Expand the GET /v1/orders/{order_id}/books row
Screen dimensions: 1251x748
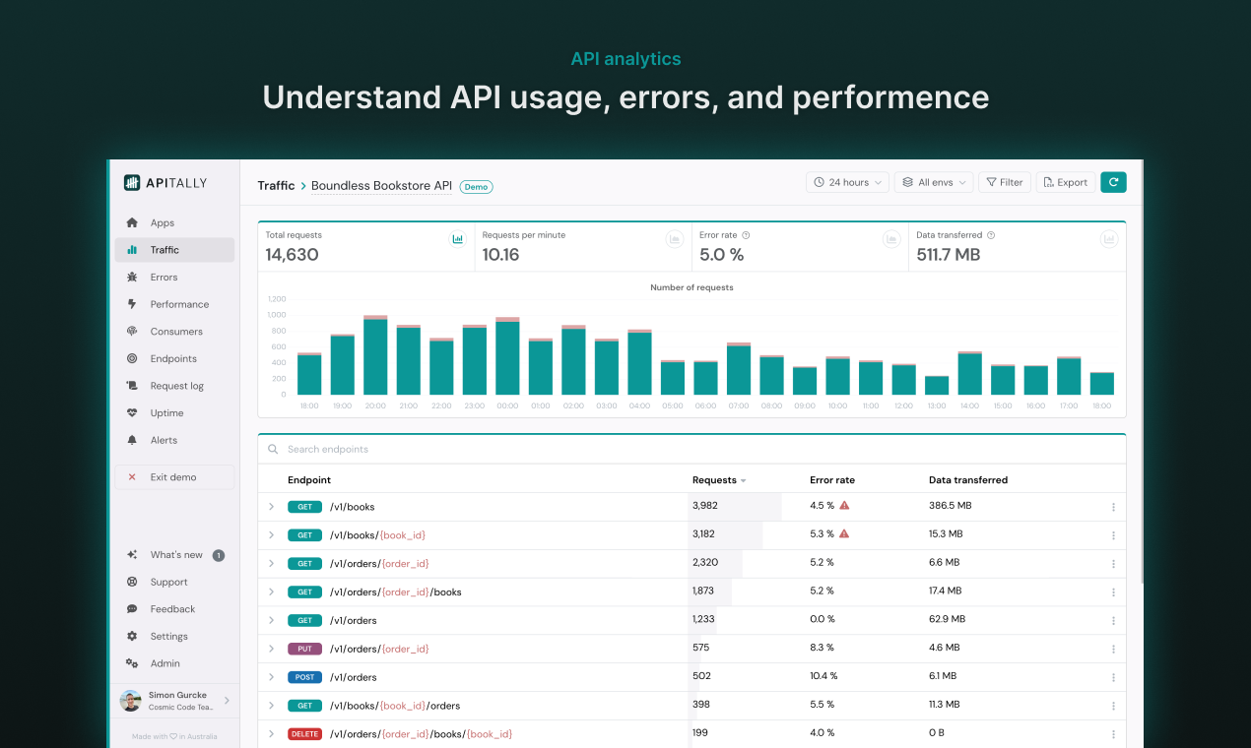[x=272, y=592]
